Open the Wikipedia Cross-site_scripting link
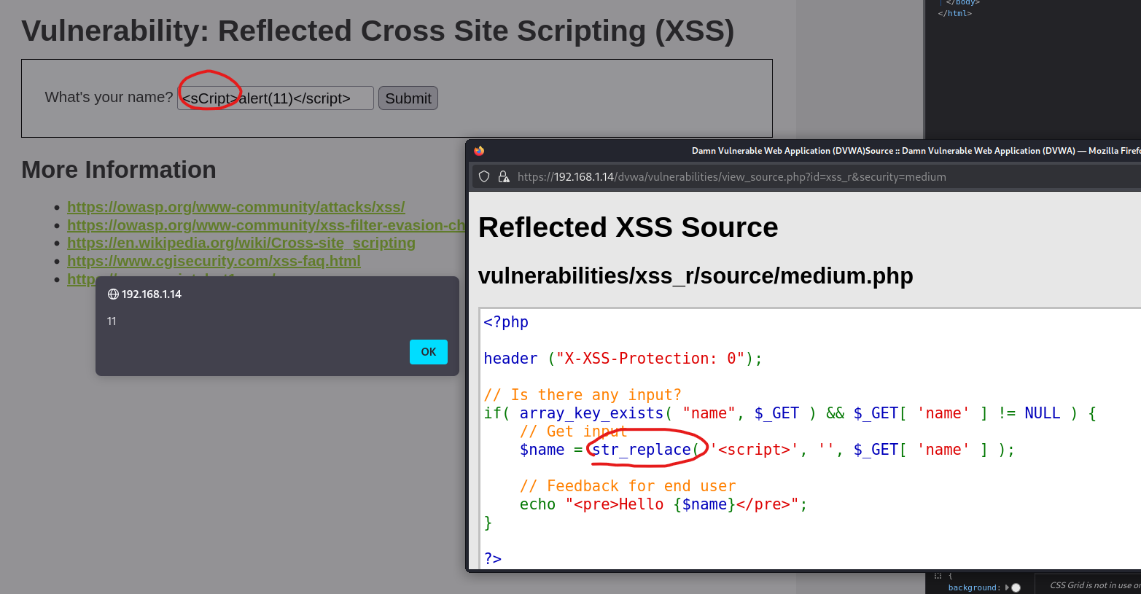Image resolution: width=1141 pixels, height=594 pixels. (241, 243)
